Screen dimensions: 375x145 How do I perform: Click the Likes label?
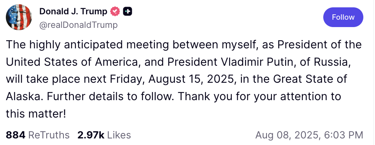point(119,135)
